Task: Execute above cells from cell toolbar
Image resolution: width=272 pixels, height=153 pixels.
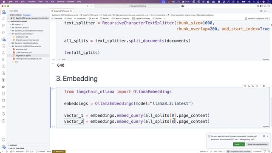Action: pos(249,86)
